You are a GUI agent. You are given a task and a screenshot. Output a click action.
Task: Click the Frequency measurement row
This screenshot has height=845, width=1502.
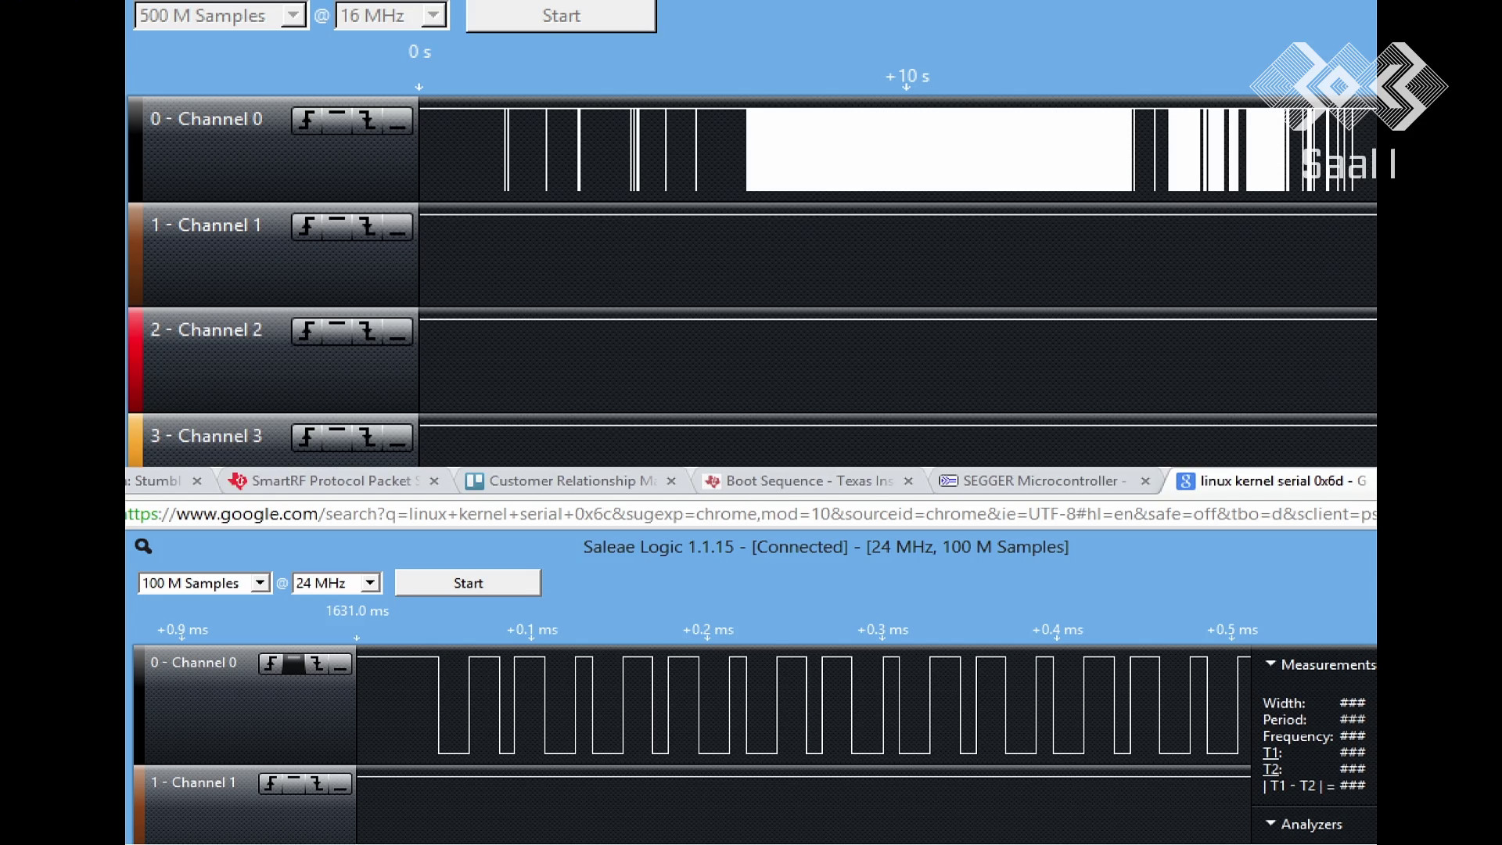coord(1314,736)
